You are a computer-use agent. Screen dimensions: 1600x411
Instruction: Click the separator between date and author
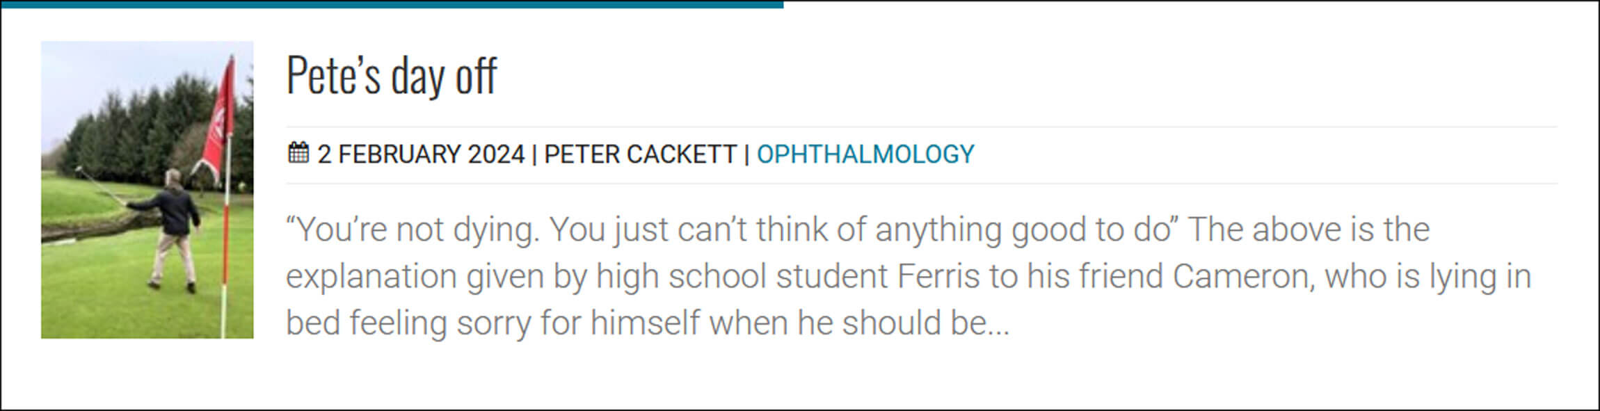click(x=534, y=154)
